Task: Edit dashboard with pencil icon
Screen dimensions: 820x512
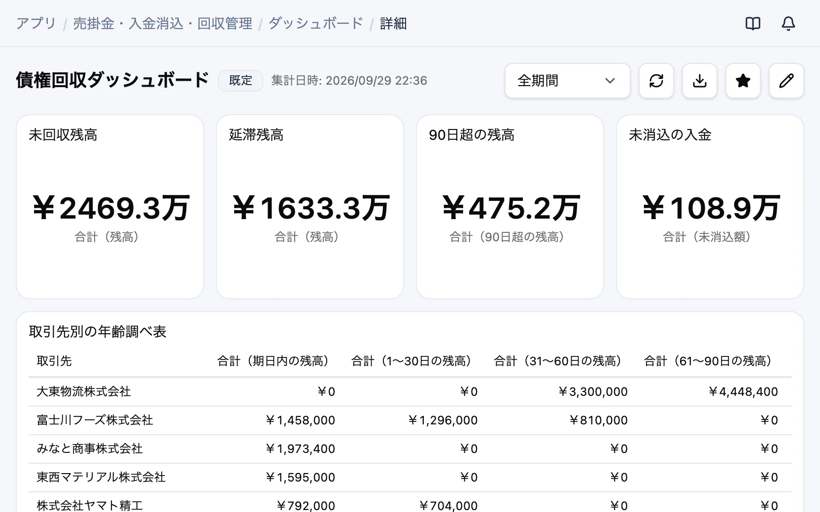Action: (786, 81)
